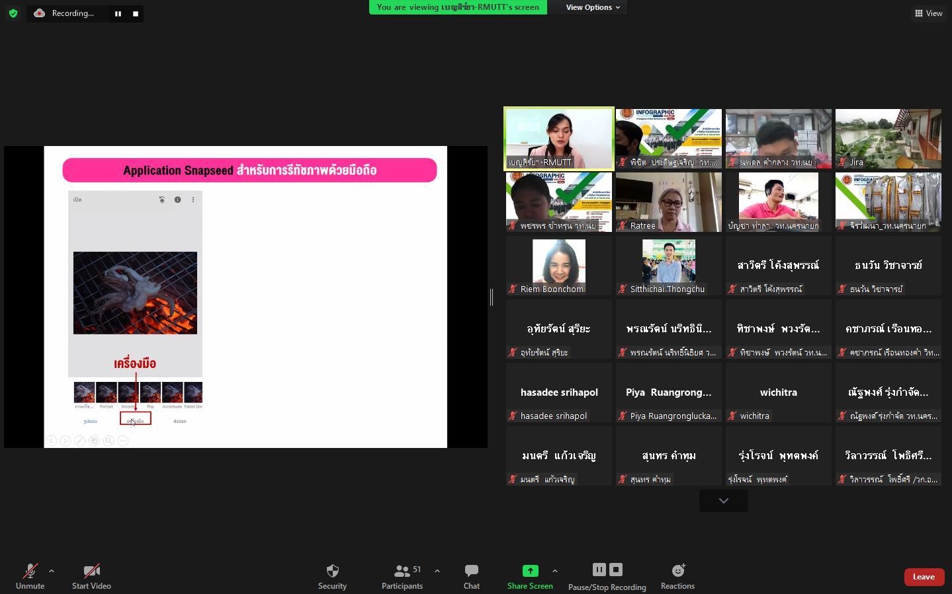
Task: Select Ratree's video tile
Action: (x=669, y=202)
